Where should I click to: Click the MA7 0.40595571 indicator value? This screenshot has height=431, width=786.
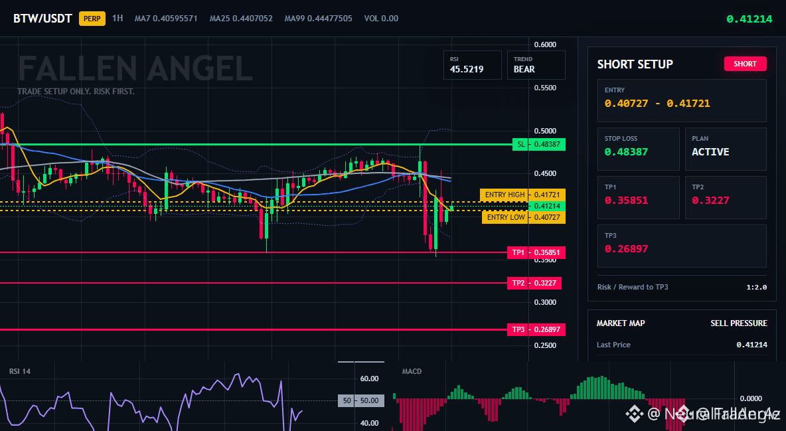[166, 19]
